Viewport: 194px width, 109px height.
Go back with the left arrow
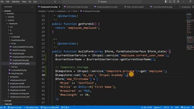[55, 2]
